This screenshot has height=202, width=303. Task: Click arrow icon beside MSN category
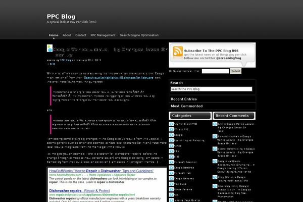coord(171,151)
